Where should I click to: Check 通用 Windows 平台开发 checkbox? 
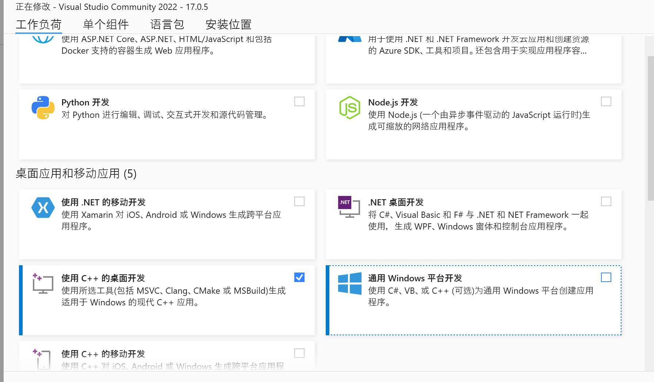tap(606, 277)
